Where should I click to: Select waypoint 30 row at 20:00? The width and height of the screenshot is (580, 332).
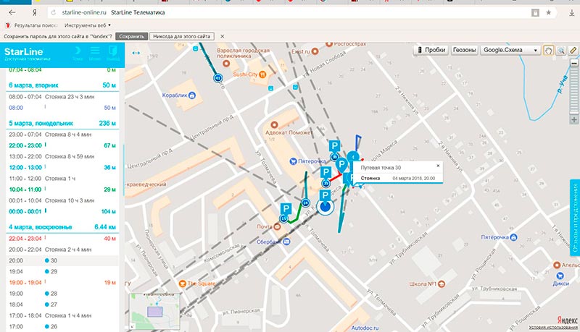click(62, 260)
